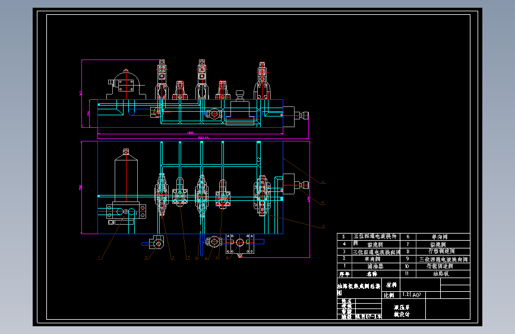The image size is (515, 334).
Task: Click callout label "11" beside the drawing
Action: (x=323, y=182)
